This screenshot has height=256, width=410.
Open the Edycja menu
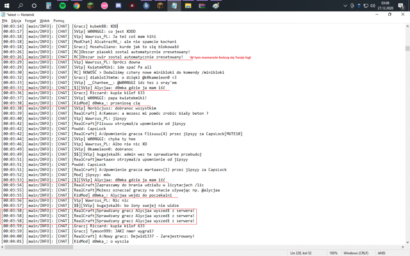point(16,20)
